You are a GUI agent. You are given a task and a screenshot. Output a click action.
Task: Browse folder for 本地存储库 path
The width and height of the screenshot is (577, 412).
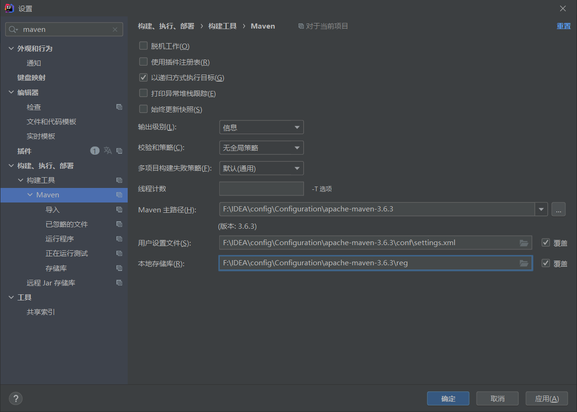tap(524, 263)
